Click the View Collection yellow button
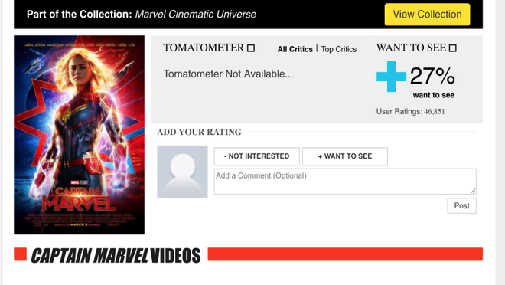Image resolution: width=505 pixels, height=285 pixels. [x=427, y=15]
